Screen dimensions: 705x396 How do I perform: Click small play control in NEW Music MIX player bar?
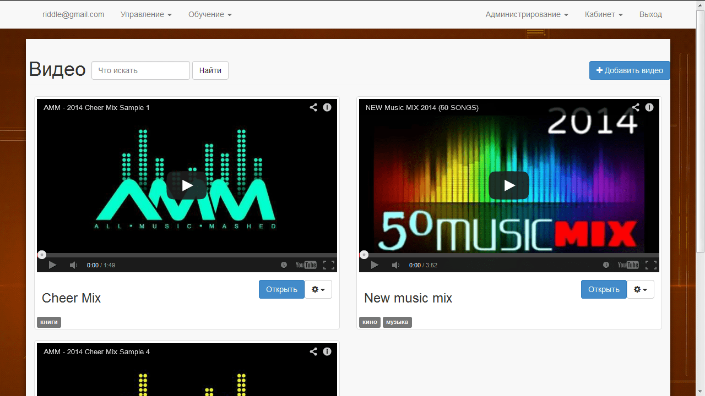[x=375, y=265]
